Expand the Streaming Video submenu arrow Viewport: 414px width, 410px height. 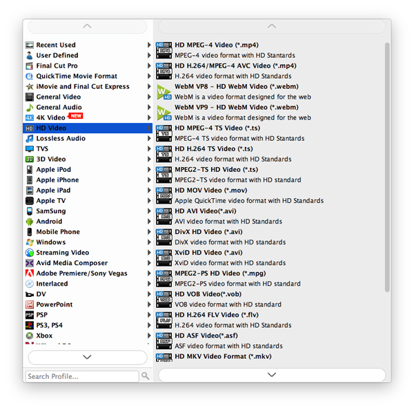click(x=149, y=253)
